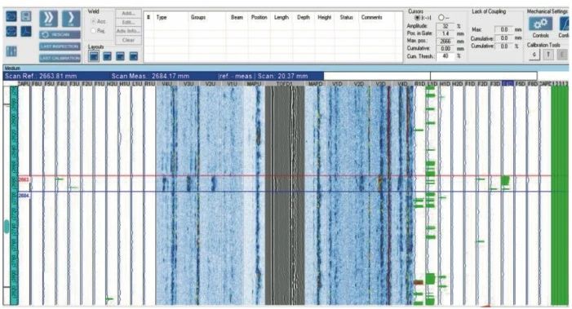Click the double-chevron fast-forward scan button
This screenshot has height=309, width=572.
[48, 19]
